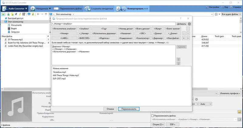
Task: Click the Удалить button in dialog
Action: click(x=181, y=47)
